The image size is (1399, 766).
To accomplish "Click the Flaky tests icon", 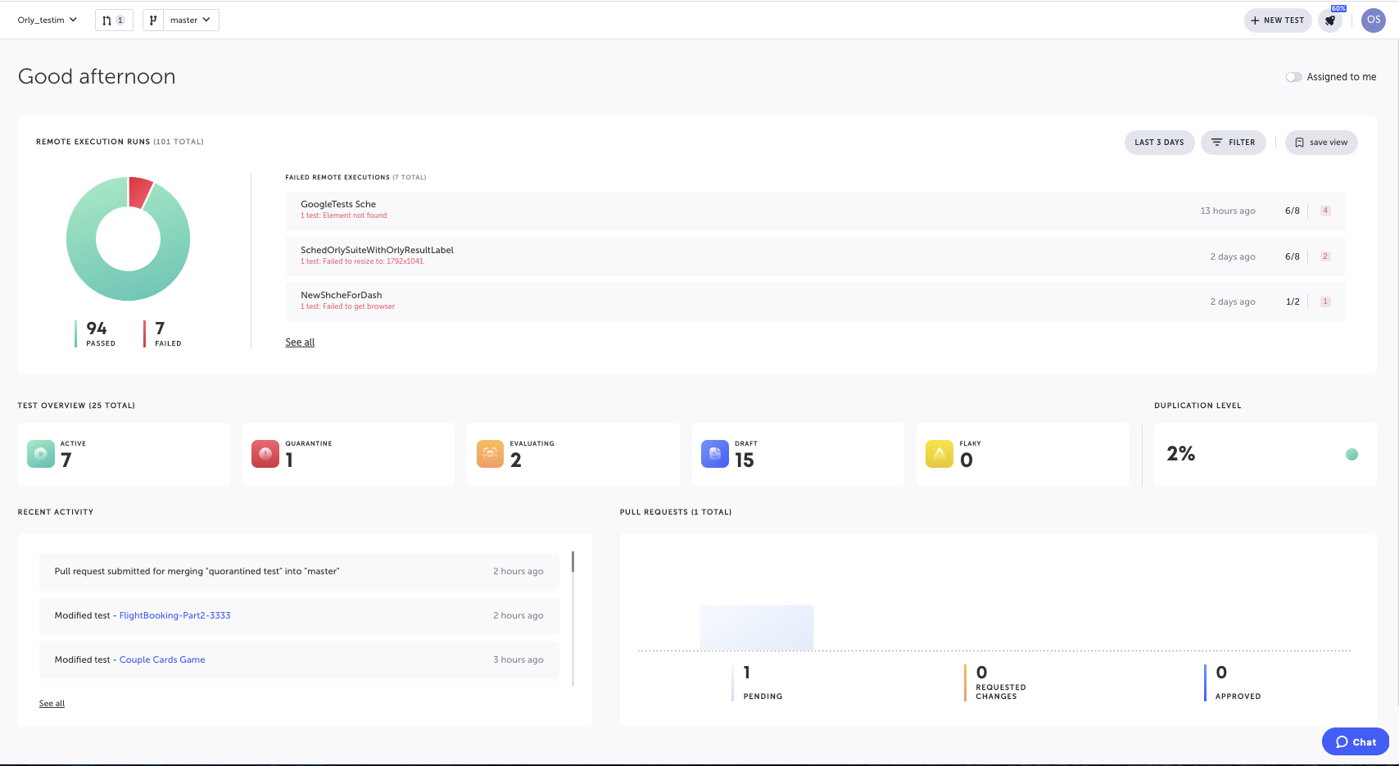I will 939,453.
